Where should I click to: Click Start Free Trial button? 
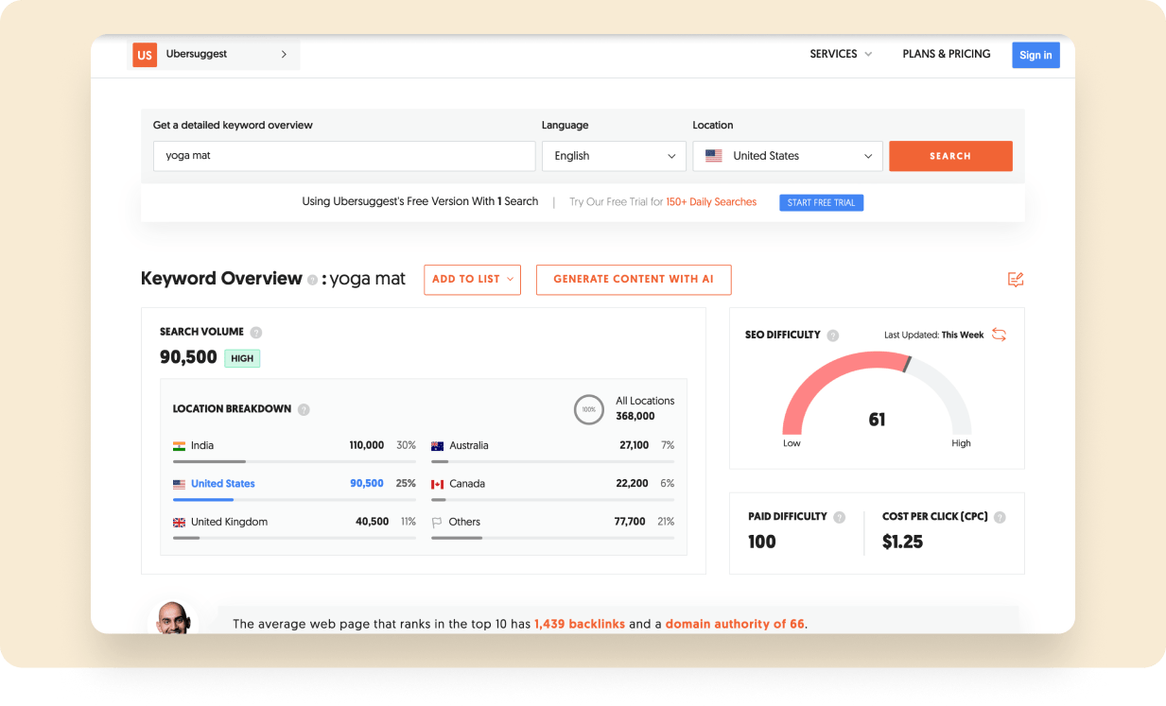(821, 202)
